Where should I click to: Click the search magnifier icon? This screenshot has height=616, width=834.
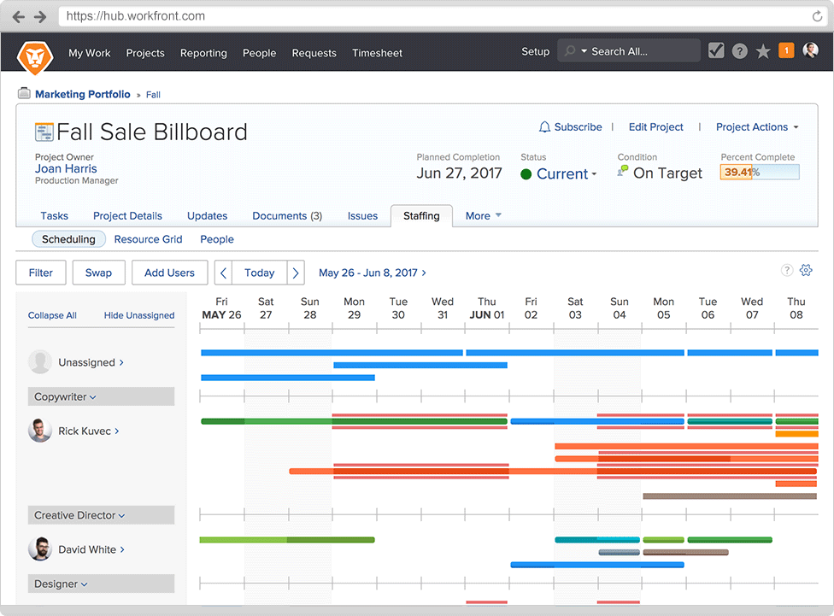click(x=570, y=51)
